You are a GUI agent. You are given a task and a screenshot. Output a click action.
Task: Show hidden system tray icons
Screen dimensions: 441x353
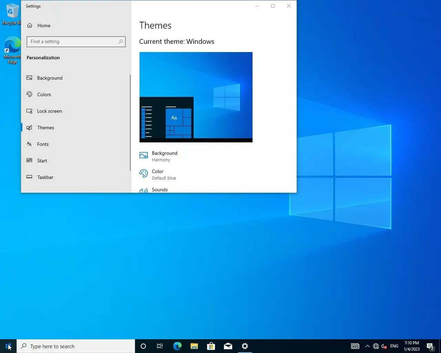click(x=367, y=346)
